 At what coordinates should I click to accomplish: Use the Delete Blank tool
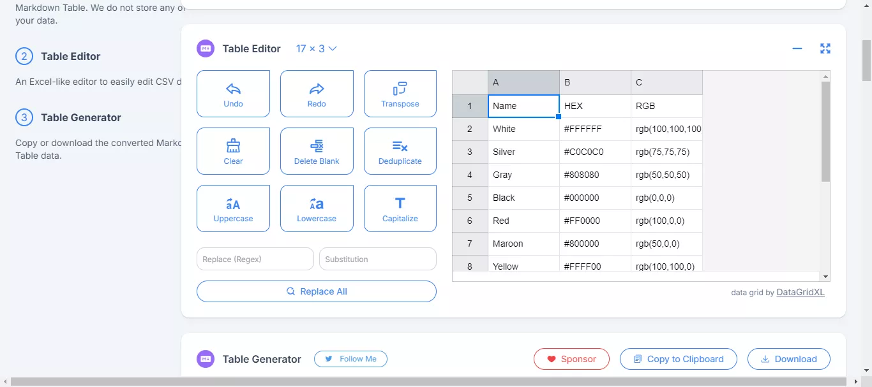tap(317, 150)
